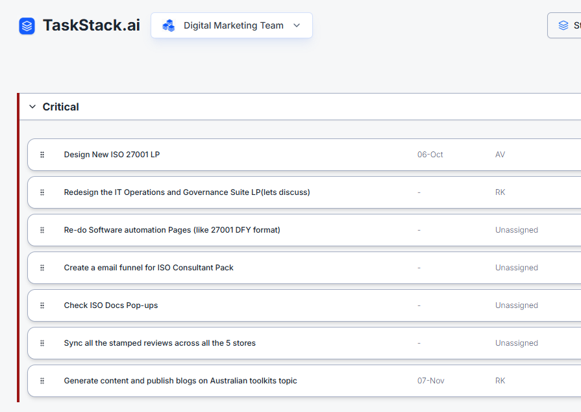Open the Digital Marketing Team dropdown
Screen dimensions: 581x412
pos(231,25)
